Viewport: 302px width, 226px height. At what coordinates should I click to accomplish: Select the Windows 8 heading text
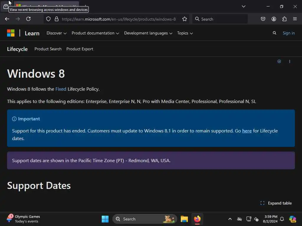tap(36, 73)
